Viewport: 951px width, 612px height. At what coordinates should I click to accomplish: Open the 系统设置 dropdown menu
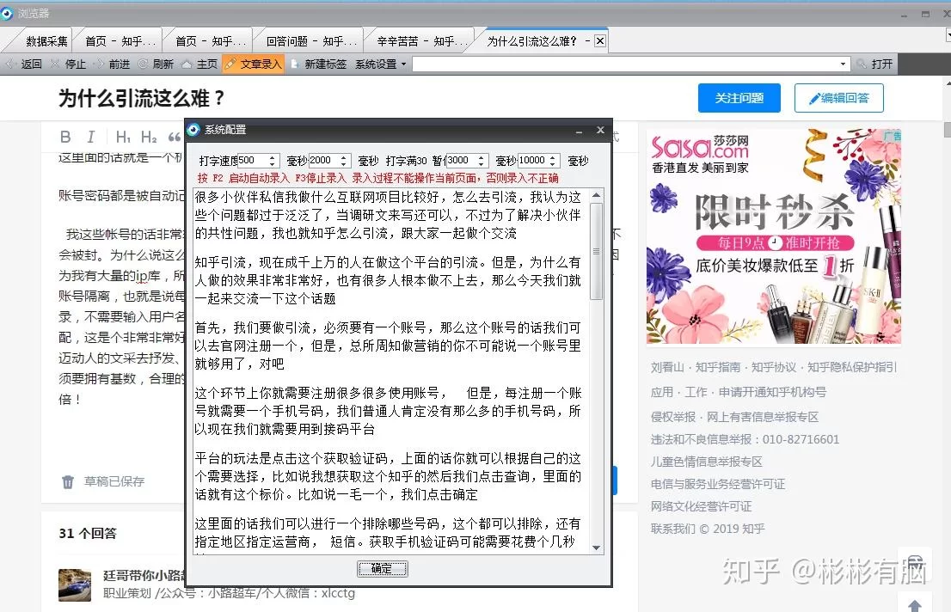tap(381, 64)
